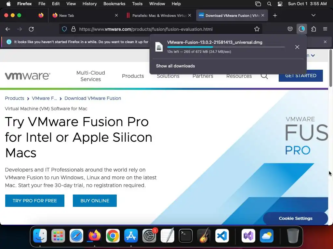
Task: Reload the current page
Action: [31, 29]
